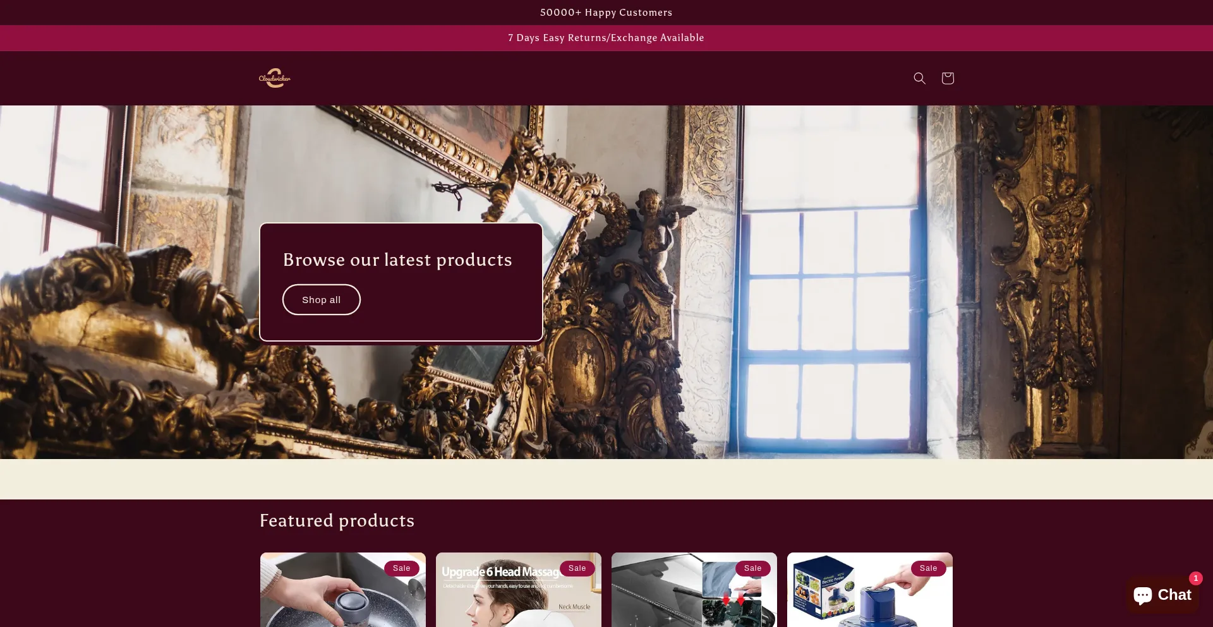1213x627 pixels.
Task: Open the Shopify Chat widget
Action: click(1162, 595)
